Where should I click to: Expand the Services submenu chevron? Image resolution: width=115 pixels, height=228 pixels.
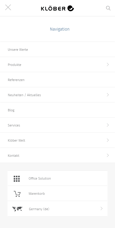point(108,125)
